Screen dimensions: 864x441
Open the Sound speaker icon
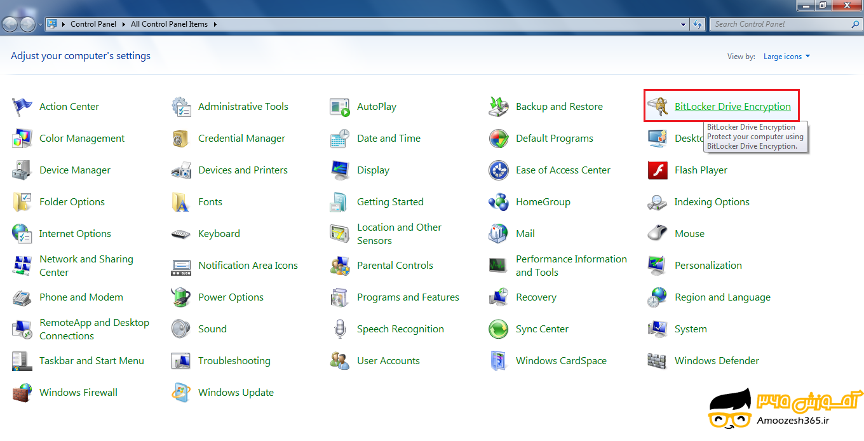pos(181,329)
